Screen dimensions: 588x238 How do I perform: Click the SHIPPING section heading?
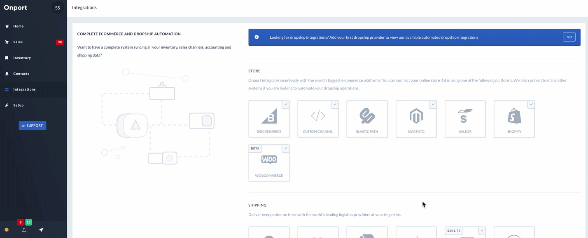click(x=257, y=205)
